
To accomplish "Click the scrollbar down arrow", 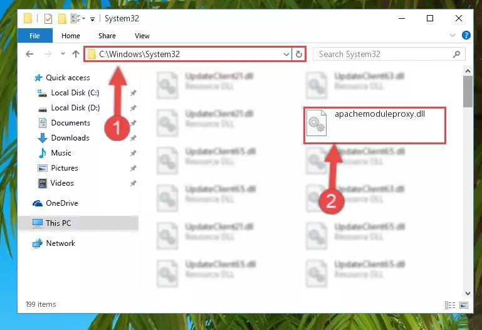I will [468, 293].
